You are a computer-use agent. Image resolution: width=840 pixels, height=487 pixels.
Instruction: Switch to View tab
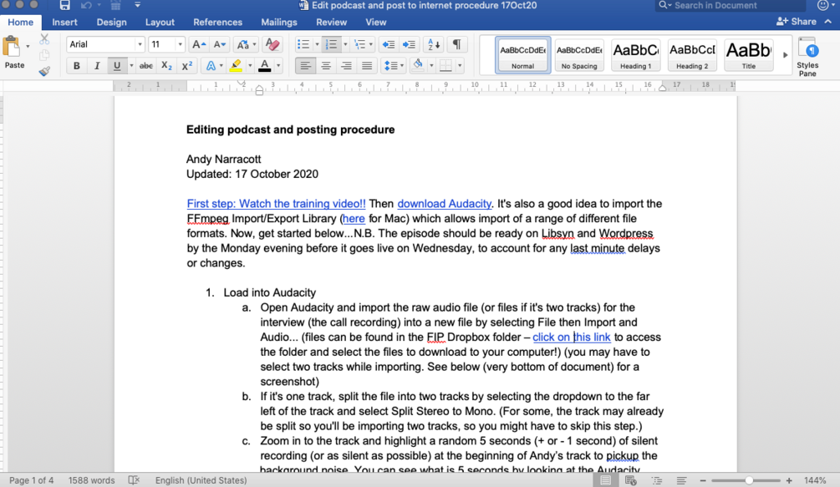(x=375, y=22)
